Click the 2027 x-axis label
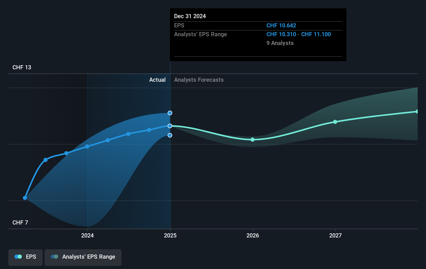426x269 pixels. (335, 235)
